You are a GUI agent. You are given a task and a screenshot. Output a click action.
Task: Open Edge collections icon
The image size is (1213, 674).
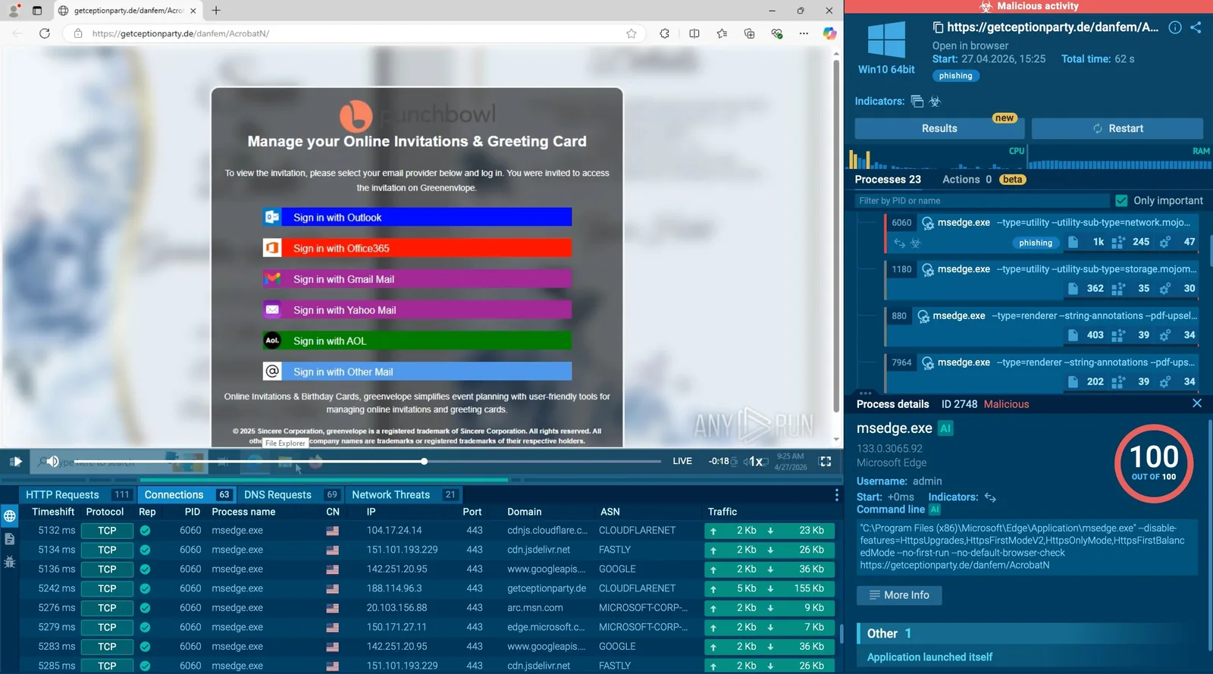pos(749,33)
